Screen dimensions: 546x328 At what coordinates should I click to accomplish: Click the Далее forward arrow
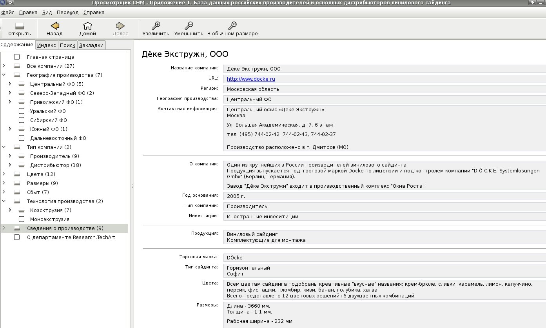pos(120,26)
